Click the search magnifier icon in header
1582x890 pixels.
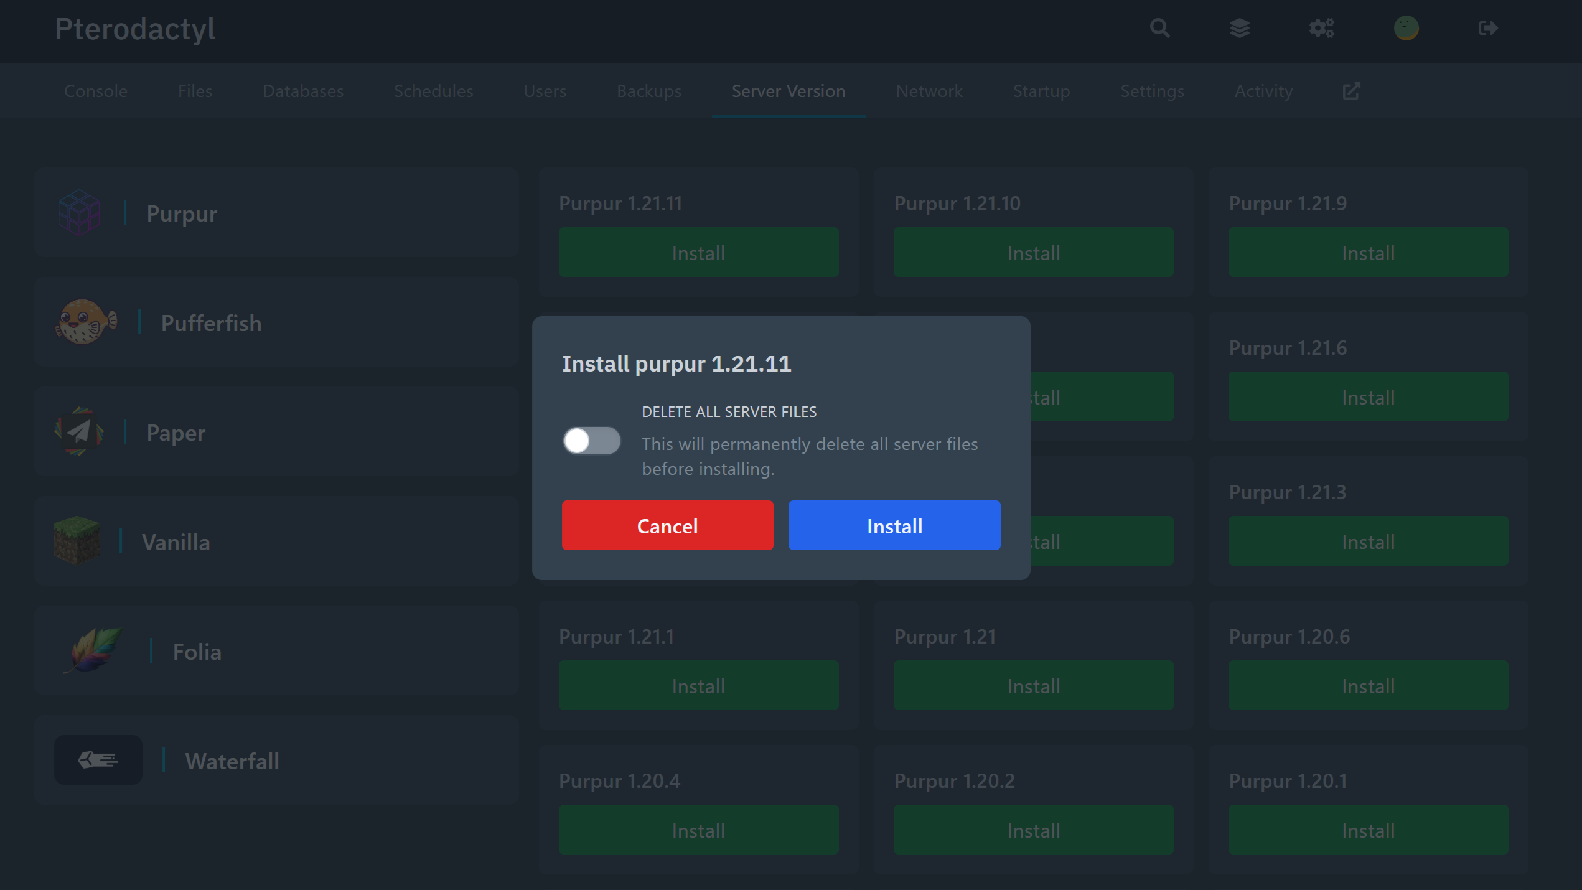point(1159,28)
